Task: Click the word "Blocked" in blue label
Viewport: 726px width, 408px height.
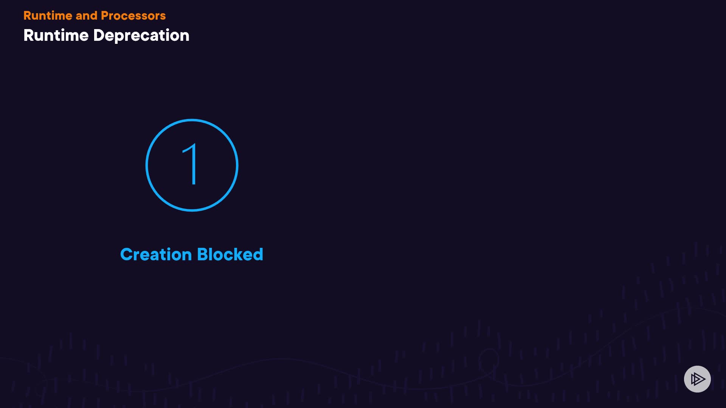Action: coord(230,254)
